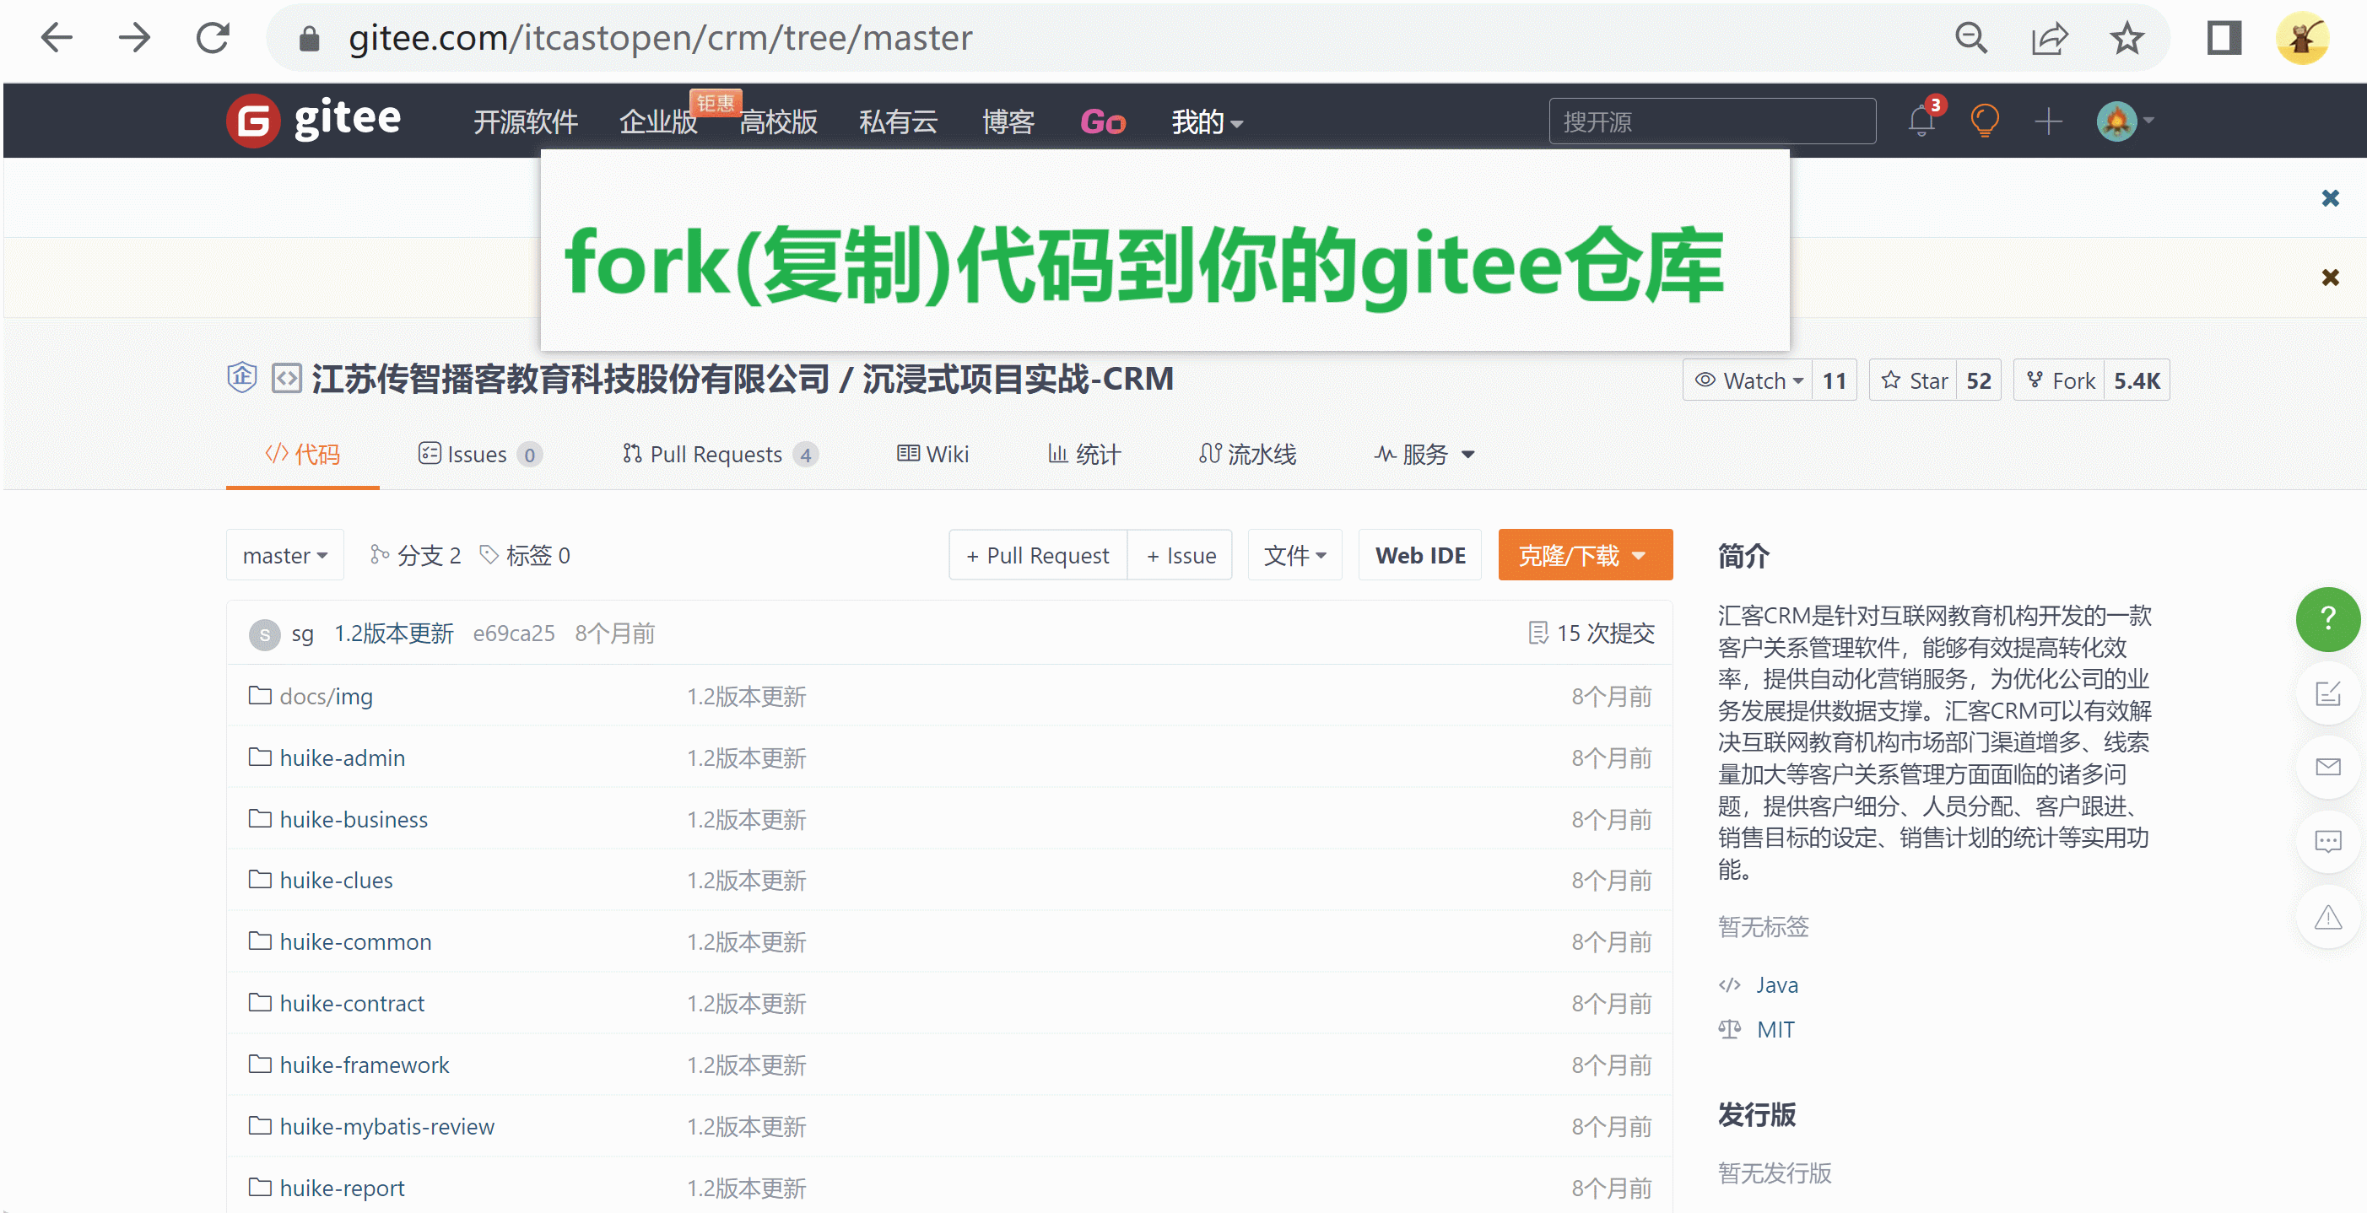Click the plus icon to create new

click(x=2048, y=121)
